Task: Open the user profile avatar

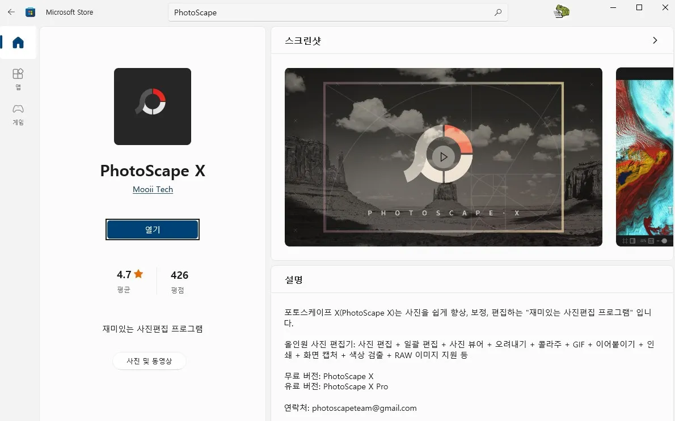Action: (562, 11)
